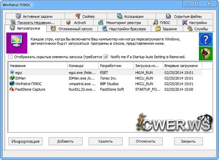Open the Cookies tab
Viewport: 219px width, 160px height.
tap(85, 16)
